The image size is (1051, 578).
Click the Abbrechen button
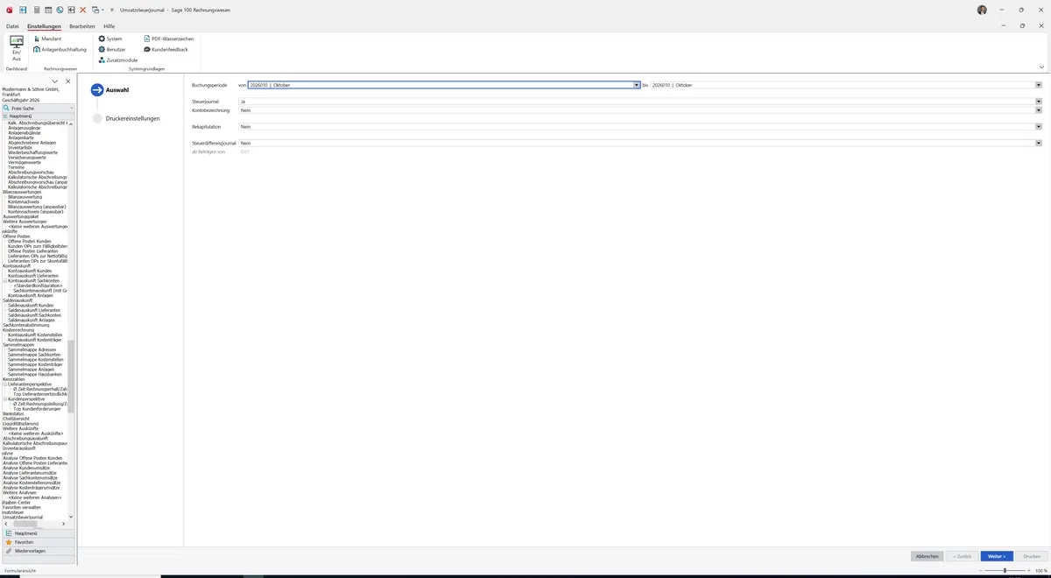[x=927, y=556]
